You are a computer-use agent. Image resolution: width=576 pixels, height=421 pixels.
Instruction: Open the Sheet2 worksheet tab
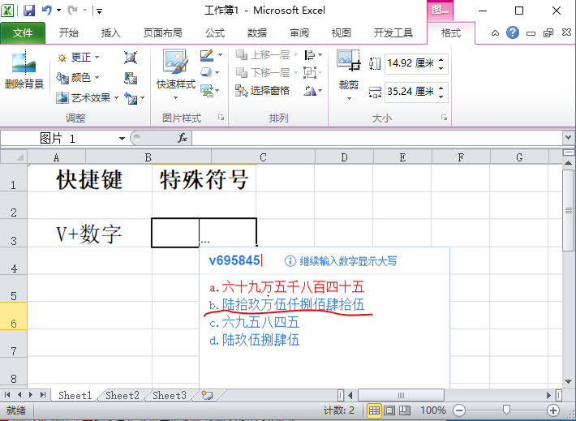click(x=121, y=396)
